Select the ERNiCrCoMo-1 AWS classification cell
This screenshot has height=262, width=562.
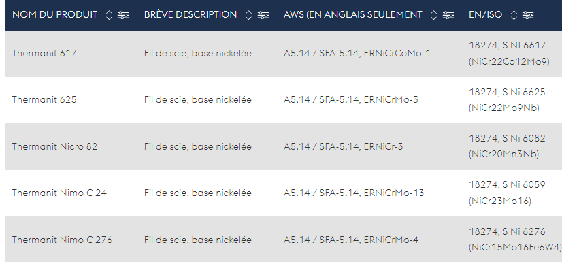(357, 53)
